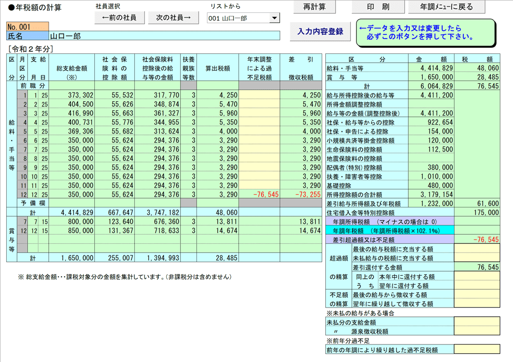Viewport: 513px width, 362px height.
Task: Select bonus deduction 123,640
Action: click(114, 221)
